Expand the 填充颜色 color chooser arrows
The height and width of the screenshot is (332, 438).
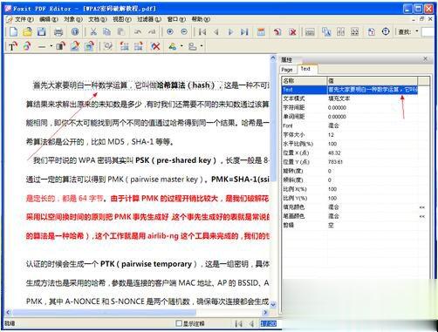[422, 207]
